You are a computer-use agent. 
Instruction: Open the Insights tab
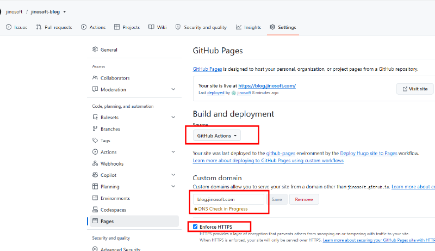point(248,27)
